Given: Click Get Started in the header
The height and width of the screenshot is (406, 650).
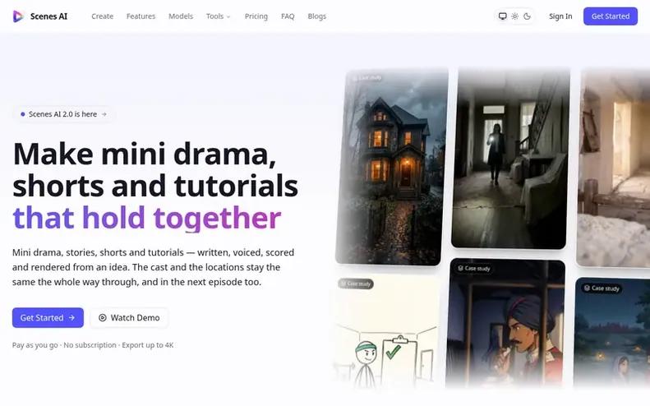Looking at the screenshot, I should click(x=611, y=16).
